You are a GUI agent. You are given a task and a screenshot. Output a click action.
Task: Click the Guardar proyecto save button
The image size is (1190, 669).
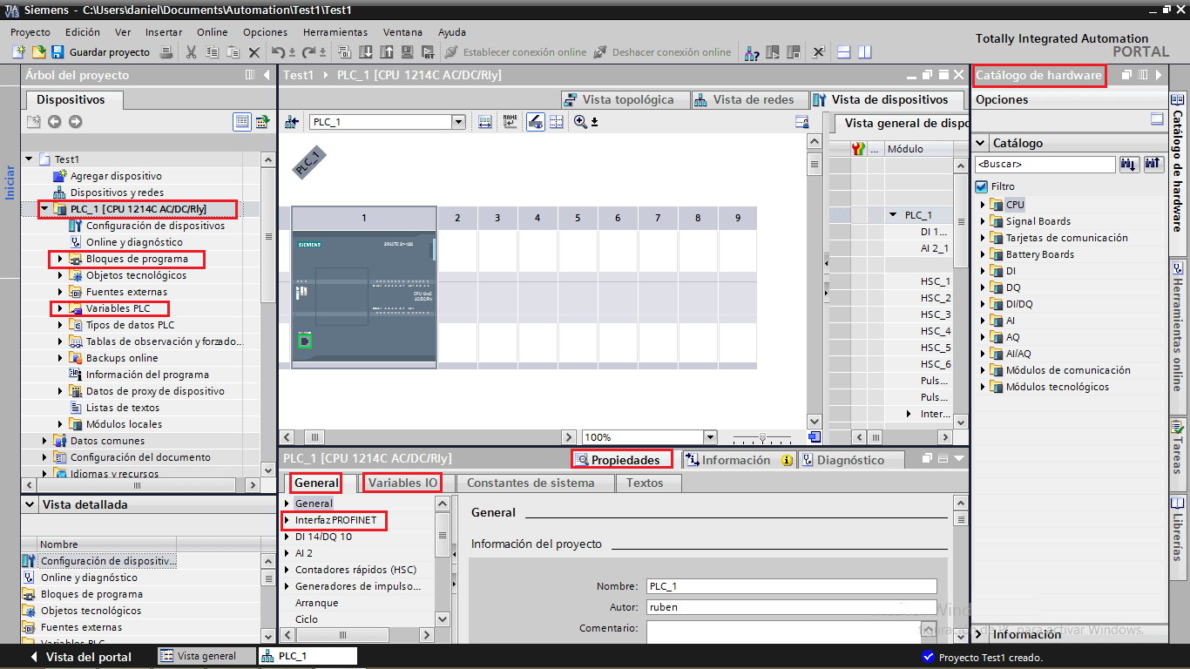tap(101, 52)
